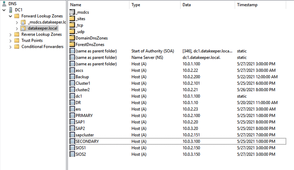Screen dimensions: 294x170
Task: Collapse the DC1 server node
Action: (4, 10)
